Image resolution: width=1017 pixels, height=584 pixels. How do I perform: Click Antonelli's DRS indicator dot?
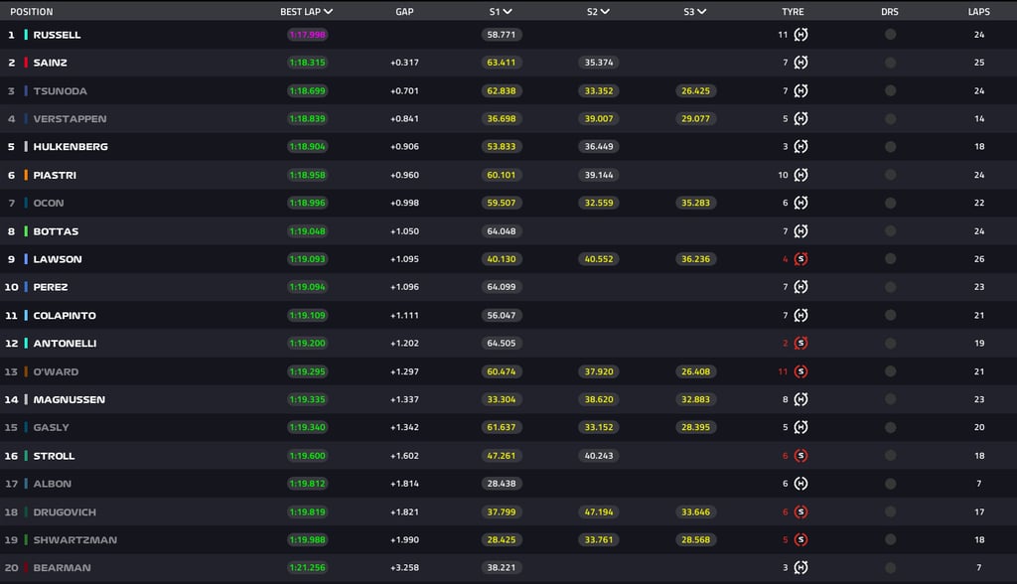tap(891, 344)
